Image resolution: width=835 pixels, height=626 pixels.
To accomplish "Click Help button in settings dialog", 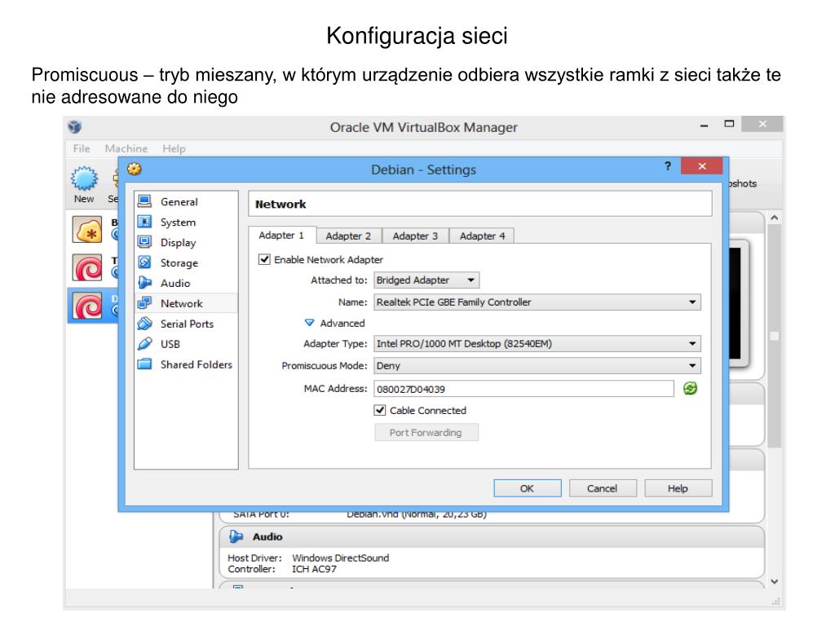I will [678, 488].
